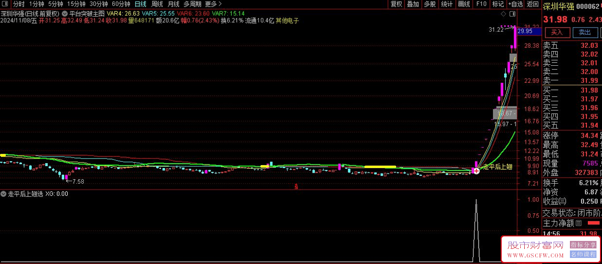Click the 31.22 high price label
The image size is (602, 264).
tap(496, 30)
